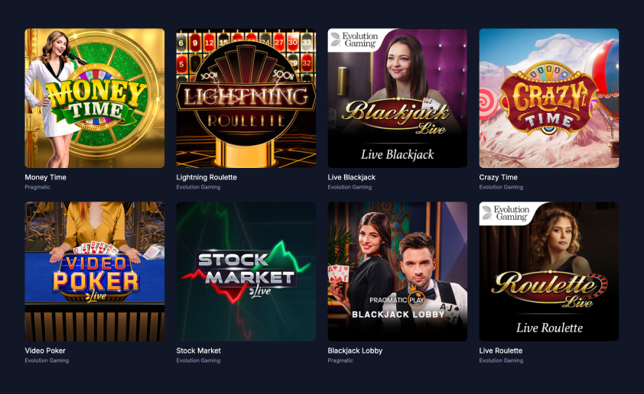
Task: Click the Money Time title text
Action: pos(46,177)
